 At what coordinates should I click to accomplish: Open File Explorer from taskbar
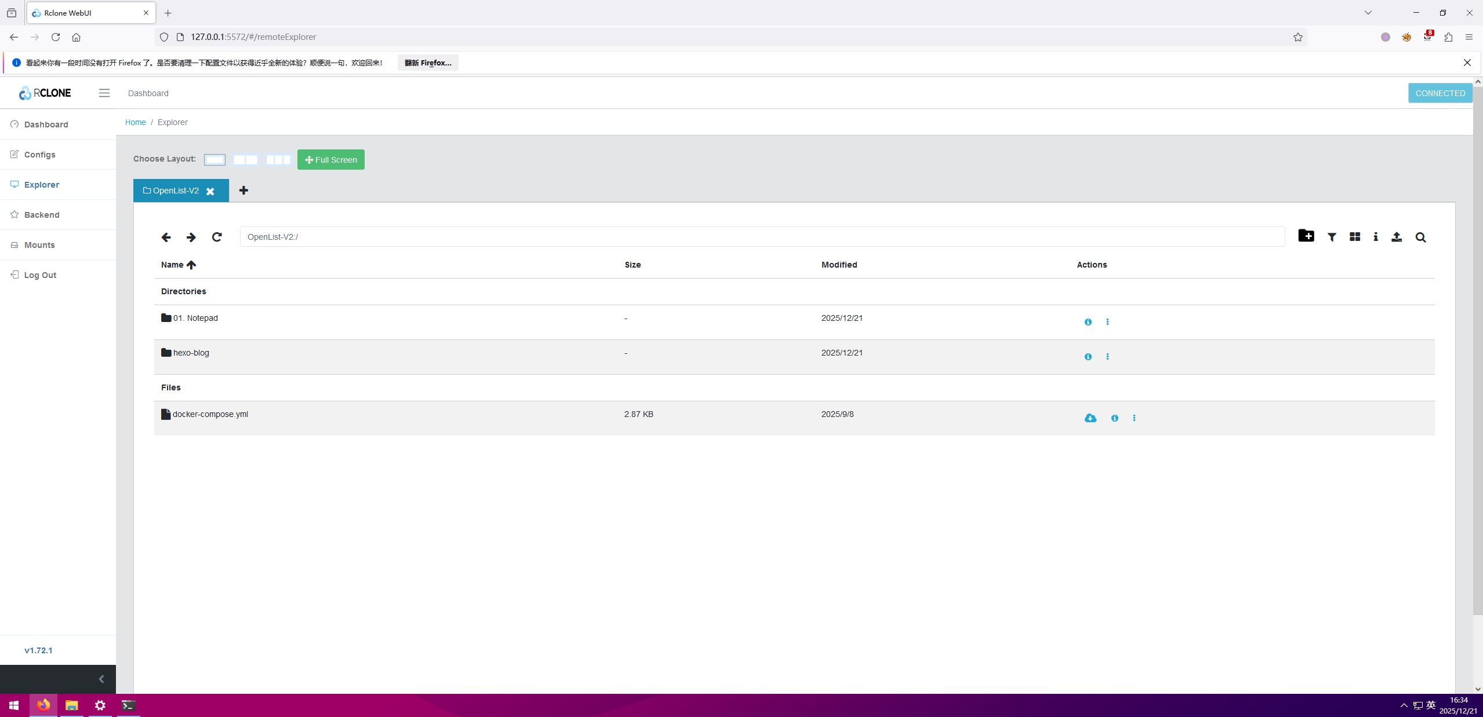click(71, 705)
